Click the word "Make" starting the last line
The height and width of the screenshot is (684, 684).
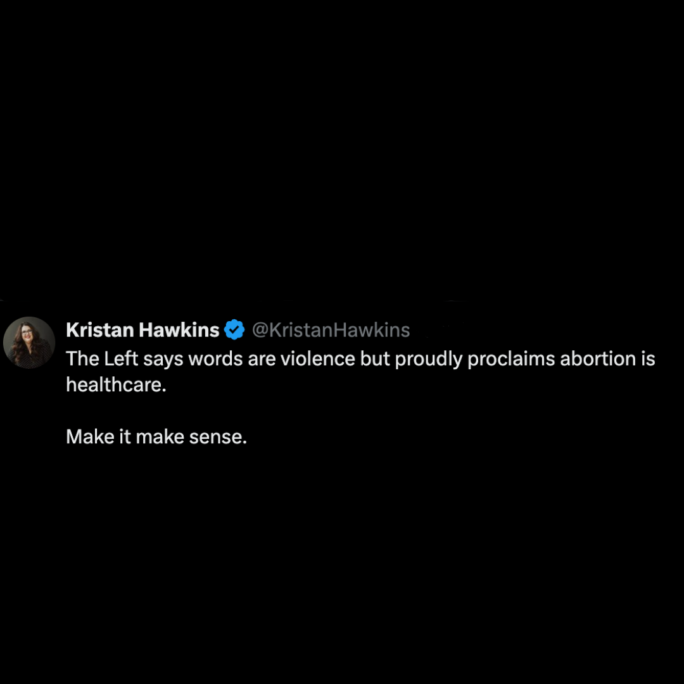pos(90,436)
